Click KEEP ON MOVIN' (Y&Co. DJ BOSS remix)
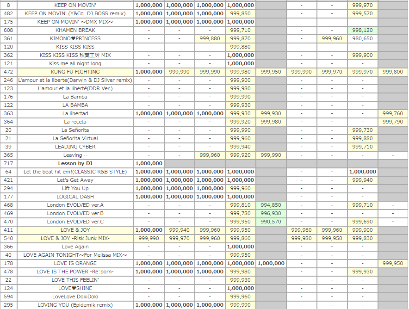Viewport: 409px width, 309px height. point(75,13)
